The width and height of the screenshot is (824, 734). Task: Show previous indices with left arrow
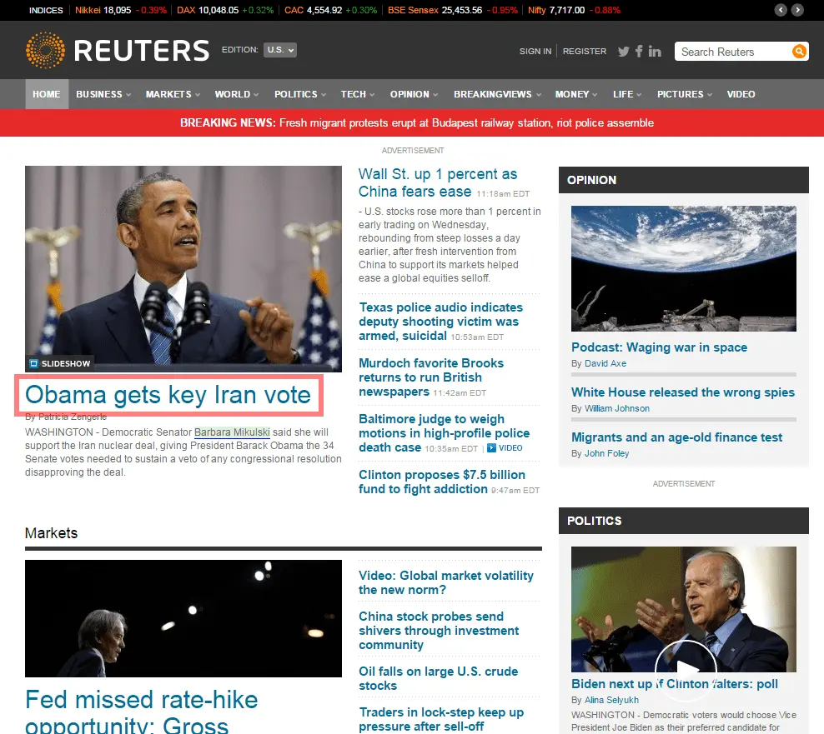click(x=781, y=10)
